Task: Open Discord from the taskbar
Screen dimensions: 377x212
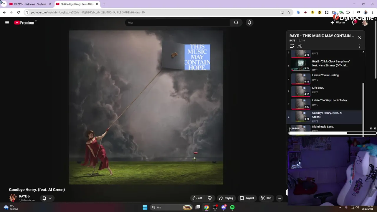Action: [224, 207]
